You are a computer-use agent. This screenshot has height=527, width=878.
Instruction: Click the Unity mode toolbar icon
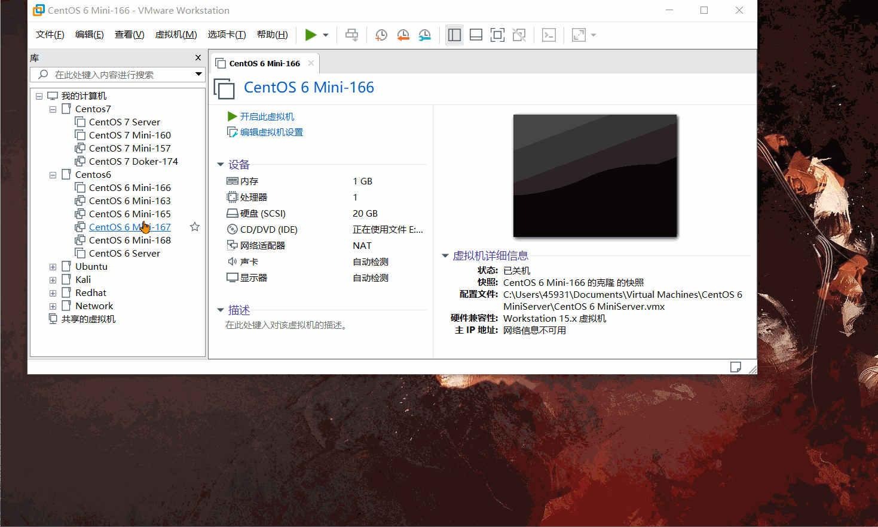[x=519, y=35]
